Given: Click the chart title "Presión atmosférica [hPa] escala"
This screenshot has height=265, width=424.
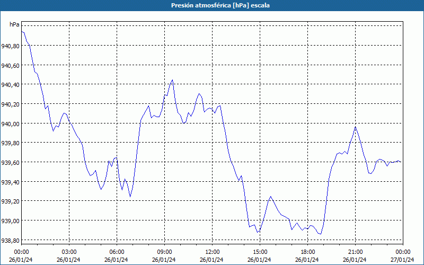Looking at the screenshot, I should (x=220, y=5).
